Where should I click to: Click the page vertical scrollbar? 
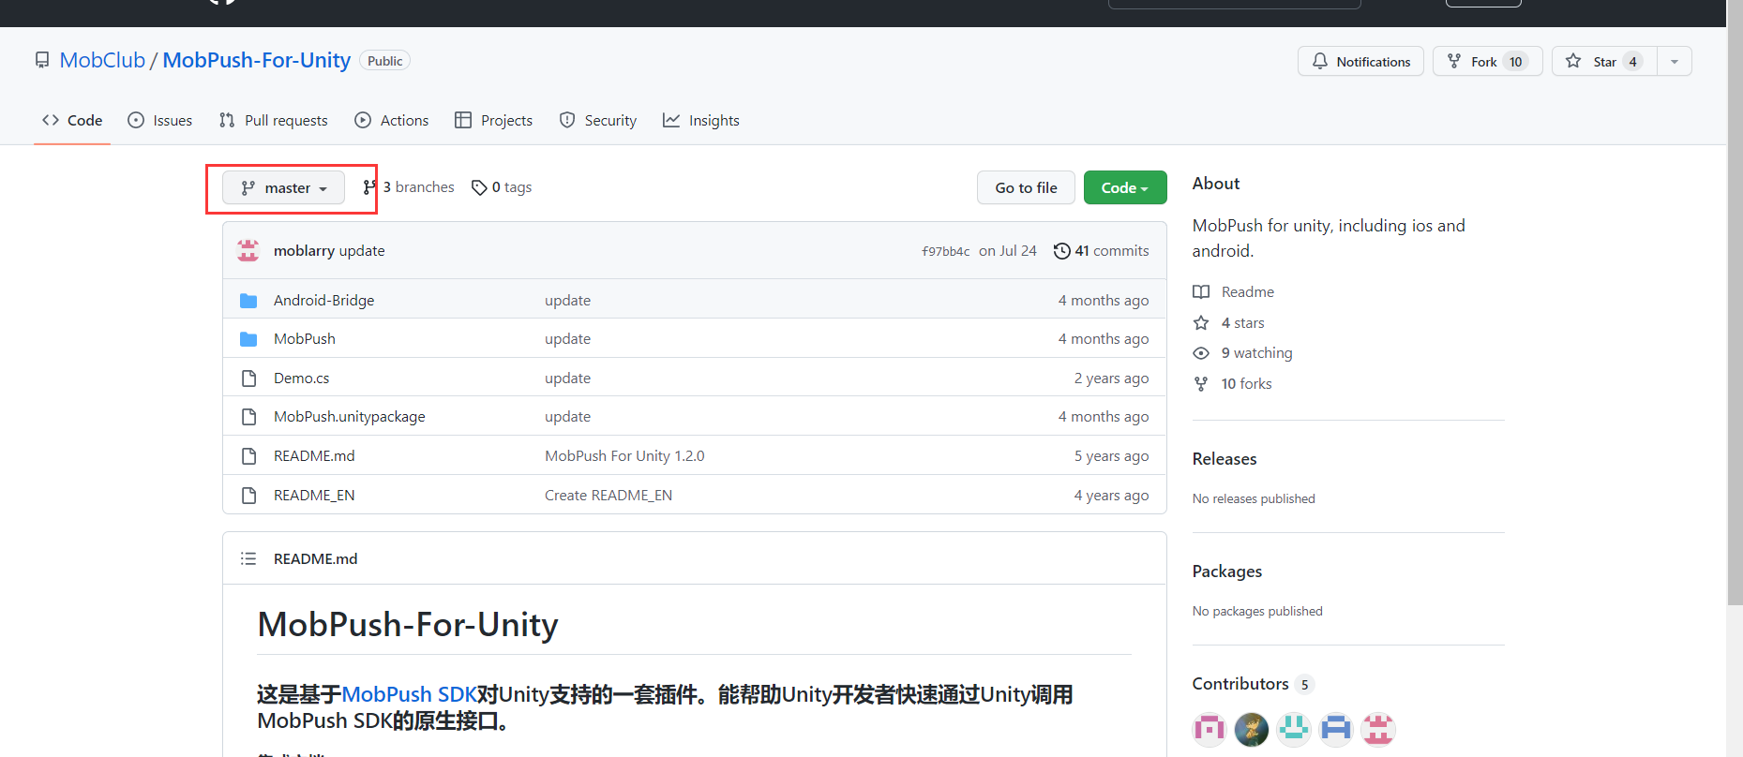coord(1735,302)
